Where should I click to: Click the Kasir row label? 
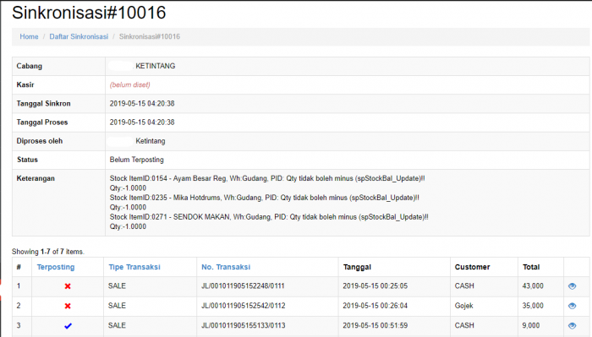pyautogui.click(x=25, y=84)
